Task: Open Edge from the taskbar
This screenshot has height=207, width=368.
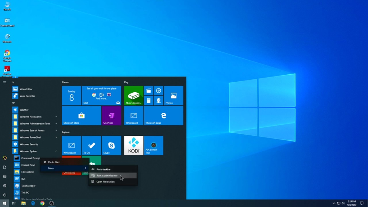Action: 33,203
